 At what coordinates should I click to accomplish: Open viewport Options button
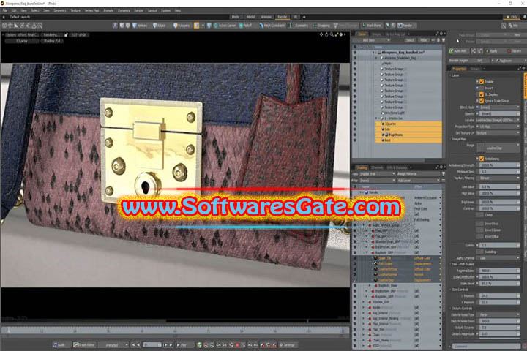pos(11,35)
